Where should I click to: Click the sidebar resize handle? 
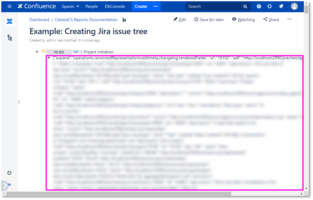19,102
